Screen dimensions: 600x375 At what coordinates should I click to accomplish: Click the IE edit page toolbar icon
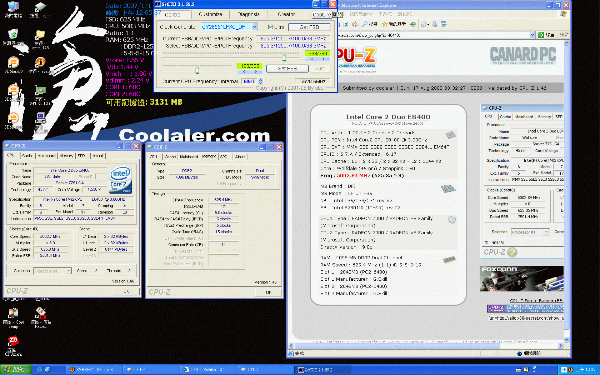(444, 24)
